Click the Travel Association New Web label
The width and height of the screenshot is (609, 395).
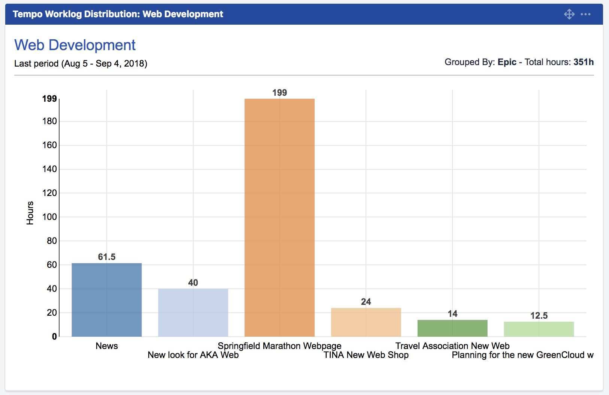[452, 346]
